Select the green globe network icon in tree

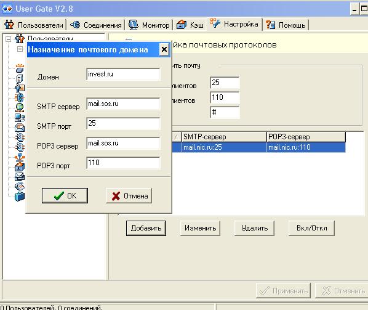tap(20, 107)
